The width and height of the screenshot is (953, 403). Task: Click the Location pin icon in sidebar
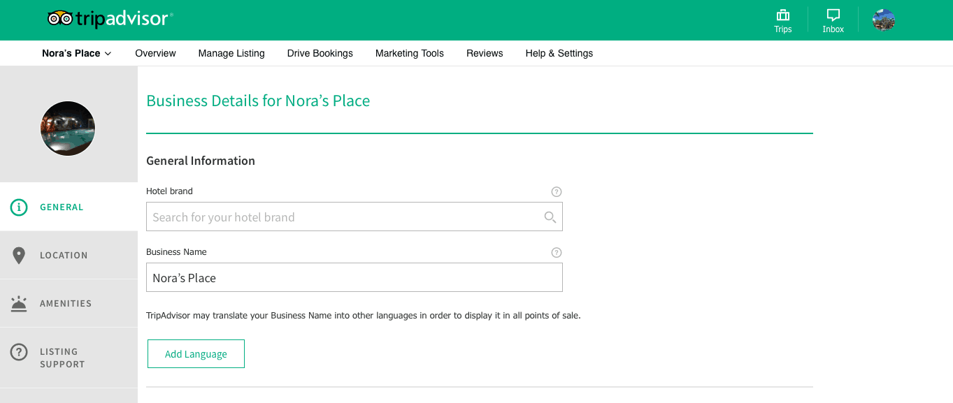point(19,256)
